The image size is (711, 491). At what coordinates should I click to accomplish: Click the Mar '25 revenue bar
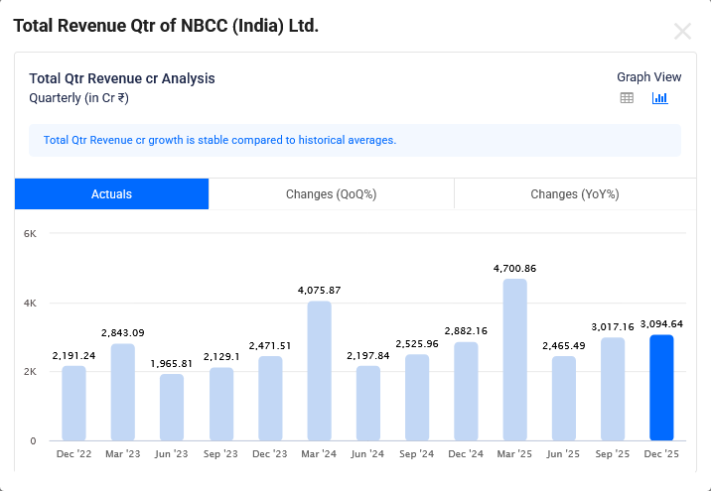514,360
